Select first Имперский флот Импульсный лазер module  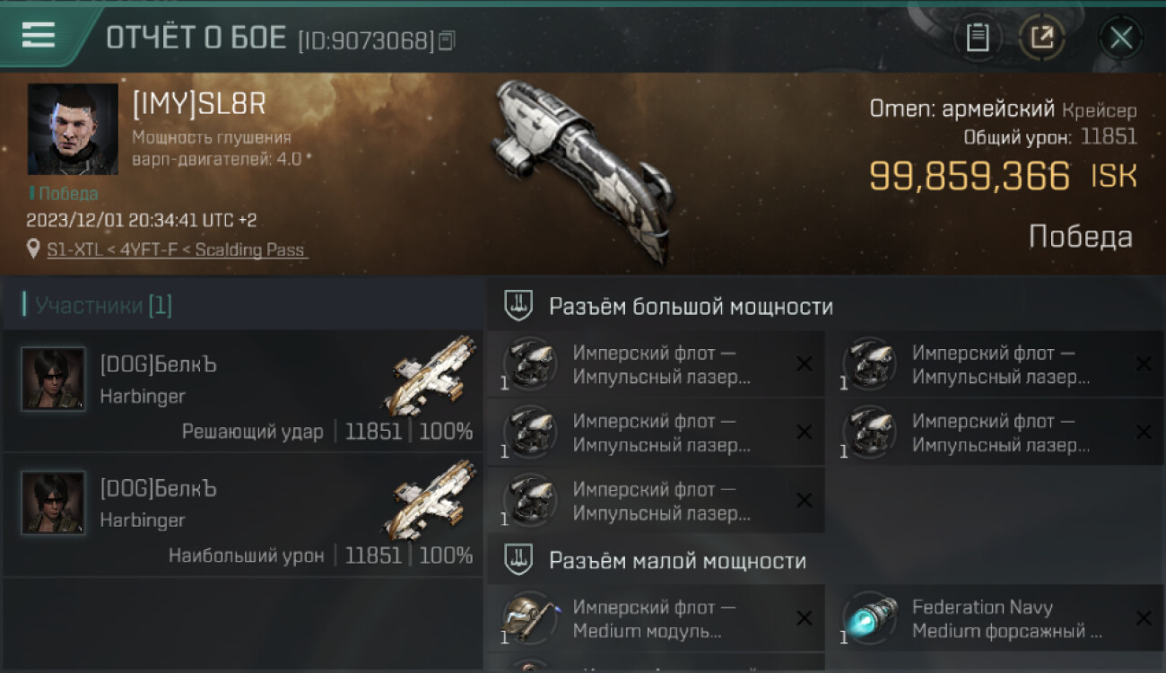pos(656,364)
